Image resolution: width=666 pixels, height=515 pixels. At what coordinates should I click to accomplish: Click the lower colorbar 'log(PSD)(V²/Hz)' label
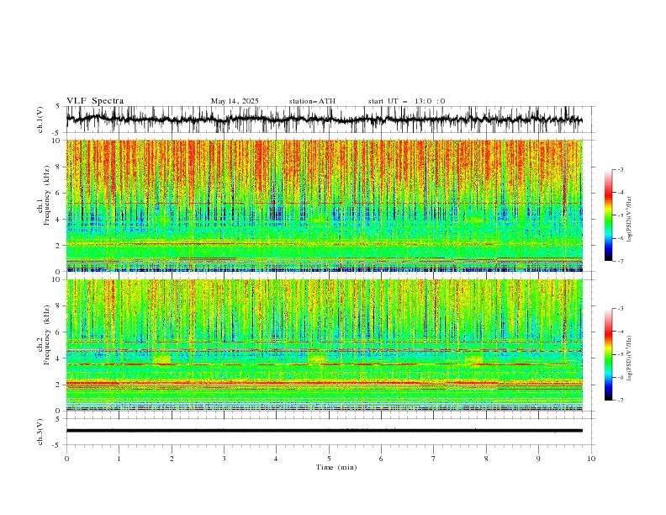pos(630,358)
